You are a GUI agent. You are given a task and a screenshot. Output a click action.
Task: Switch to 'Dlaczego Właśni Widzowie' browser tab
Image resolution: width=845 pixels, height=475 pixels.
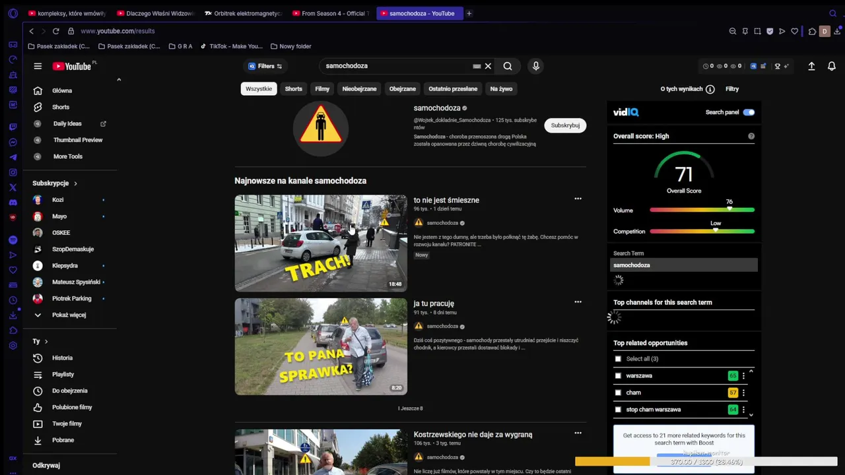click(155, 13)
